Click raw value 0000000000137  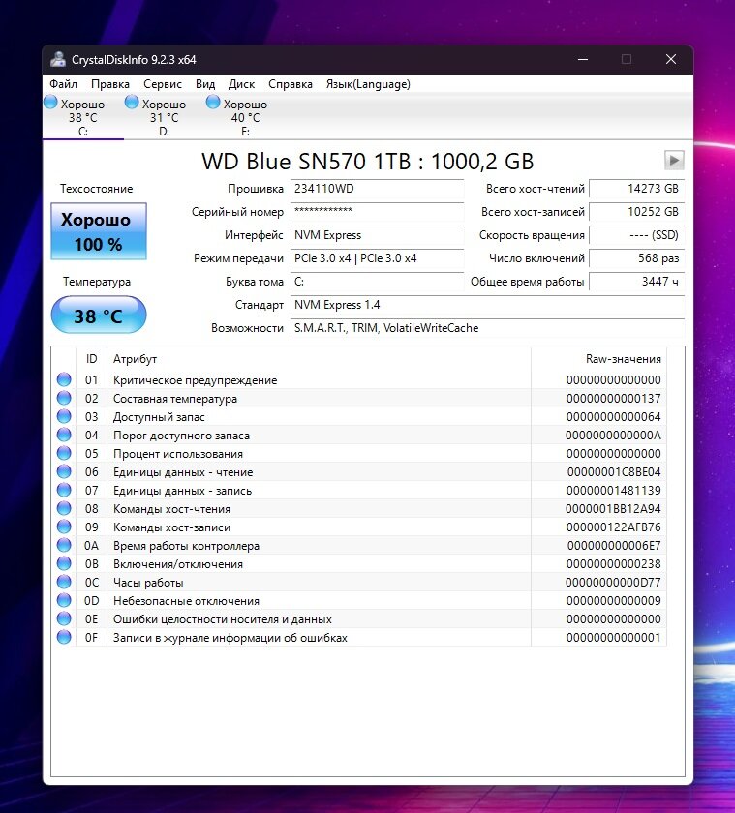(613, 398)
